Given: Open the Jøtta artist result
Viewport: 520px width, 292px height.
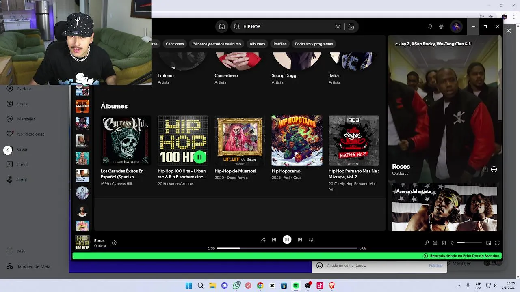Looking at the screenshot, I should point(353,68).
